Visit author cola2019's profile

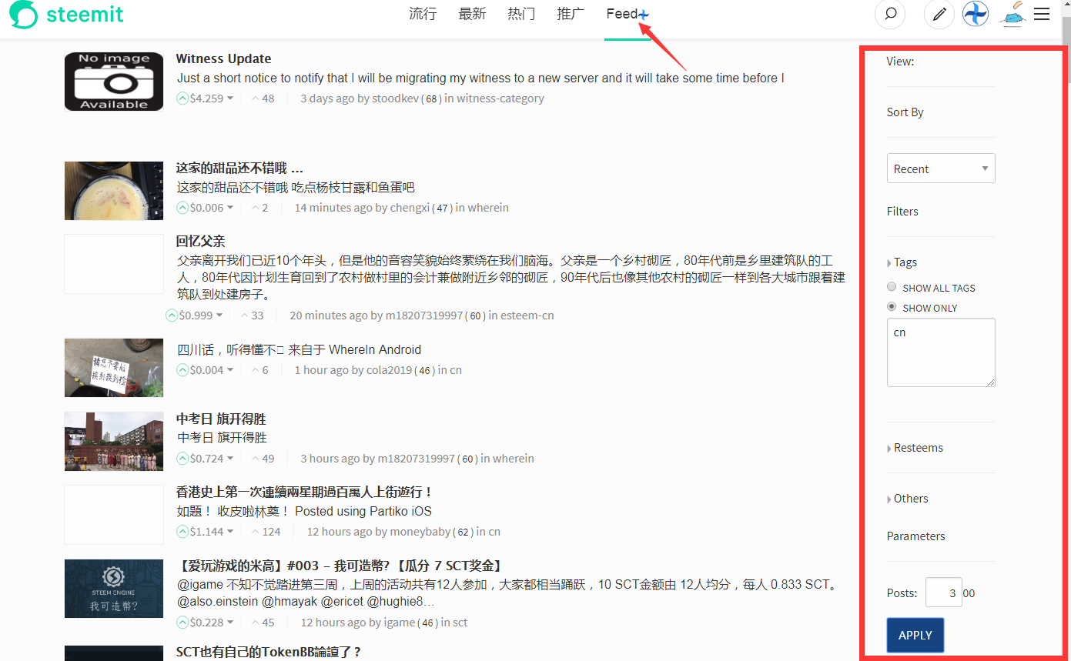pos(389,370)
